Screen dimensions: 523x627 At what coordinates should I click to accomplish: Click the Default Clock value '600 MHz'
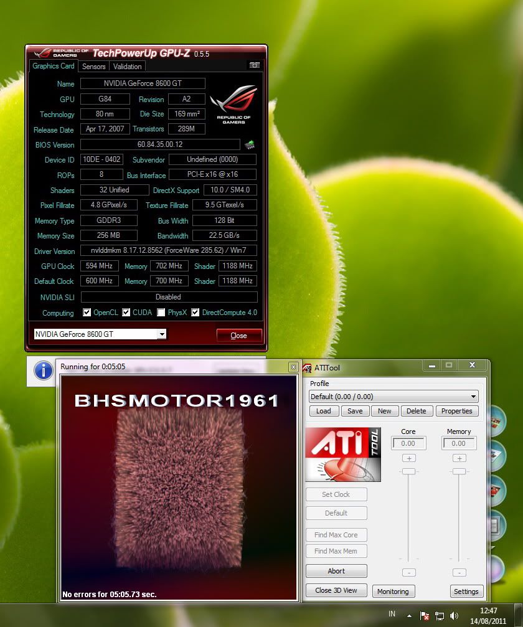[99, 281]
